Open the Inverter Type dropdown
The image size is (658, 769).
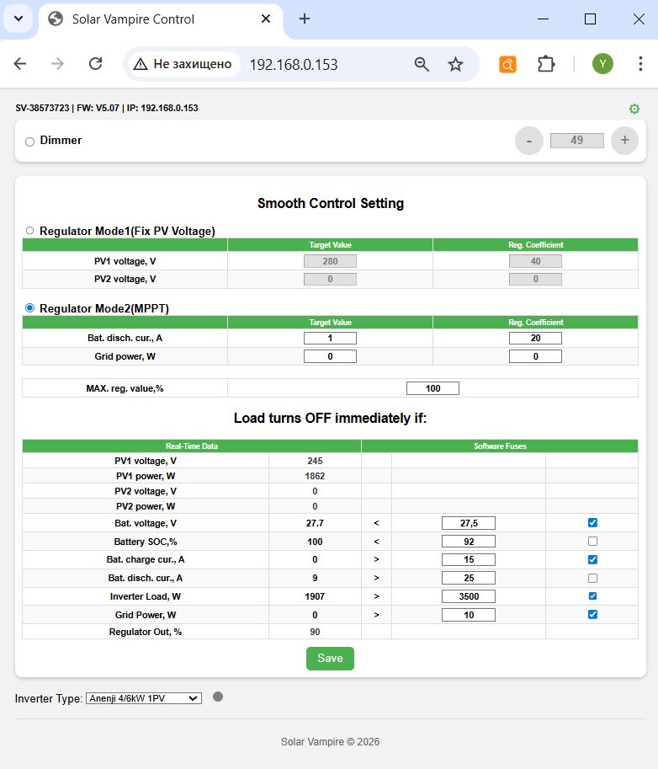[x=144, y=698]
